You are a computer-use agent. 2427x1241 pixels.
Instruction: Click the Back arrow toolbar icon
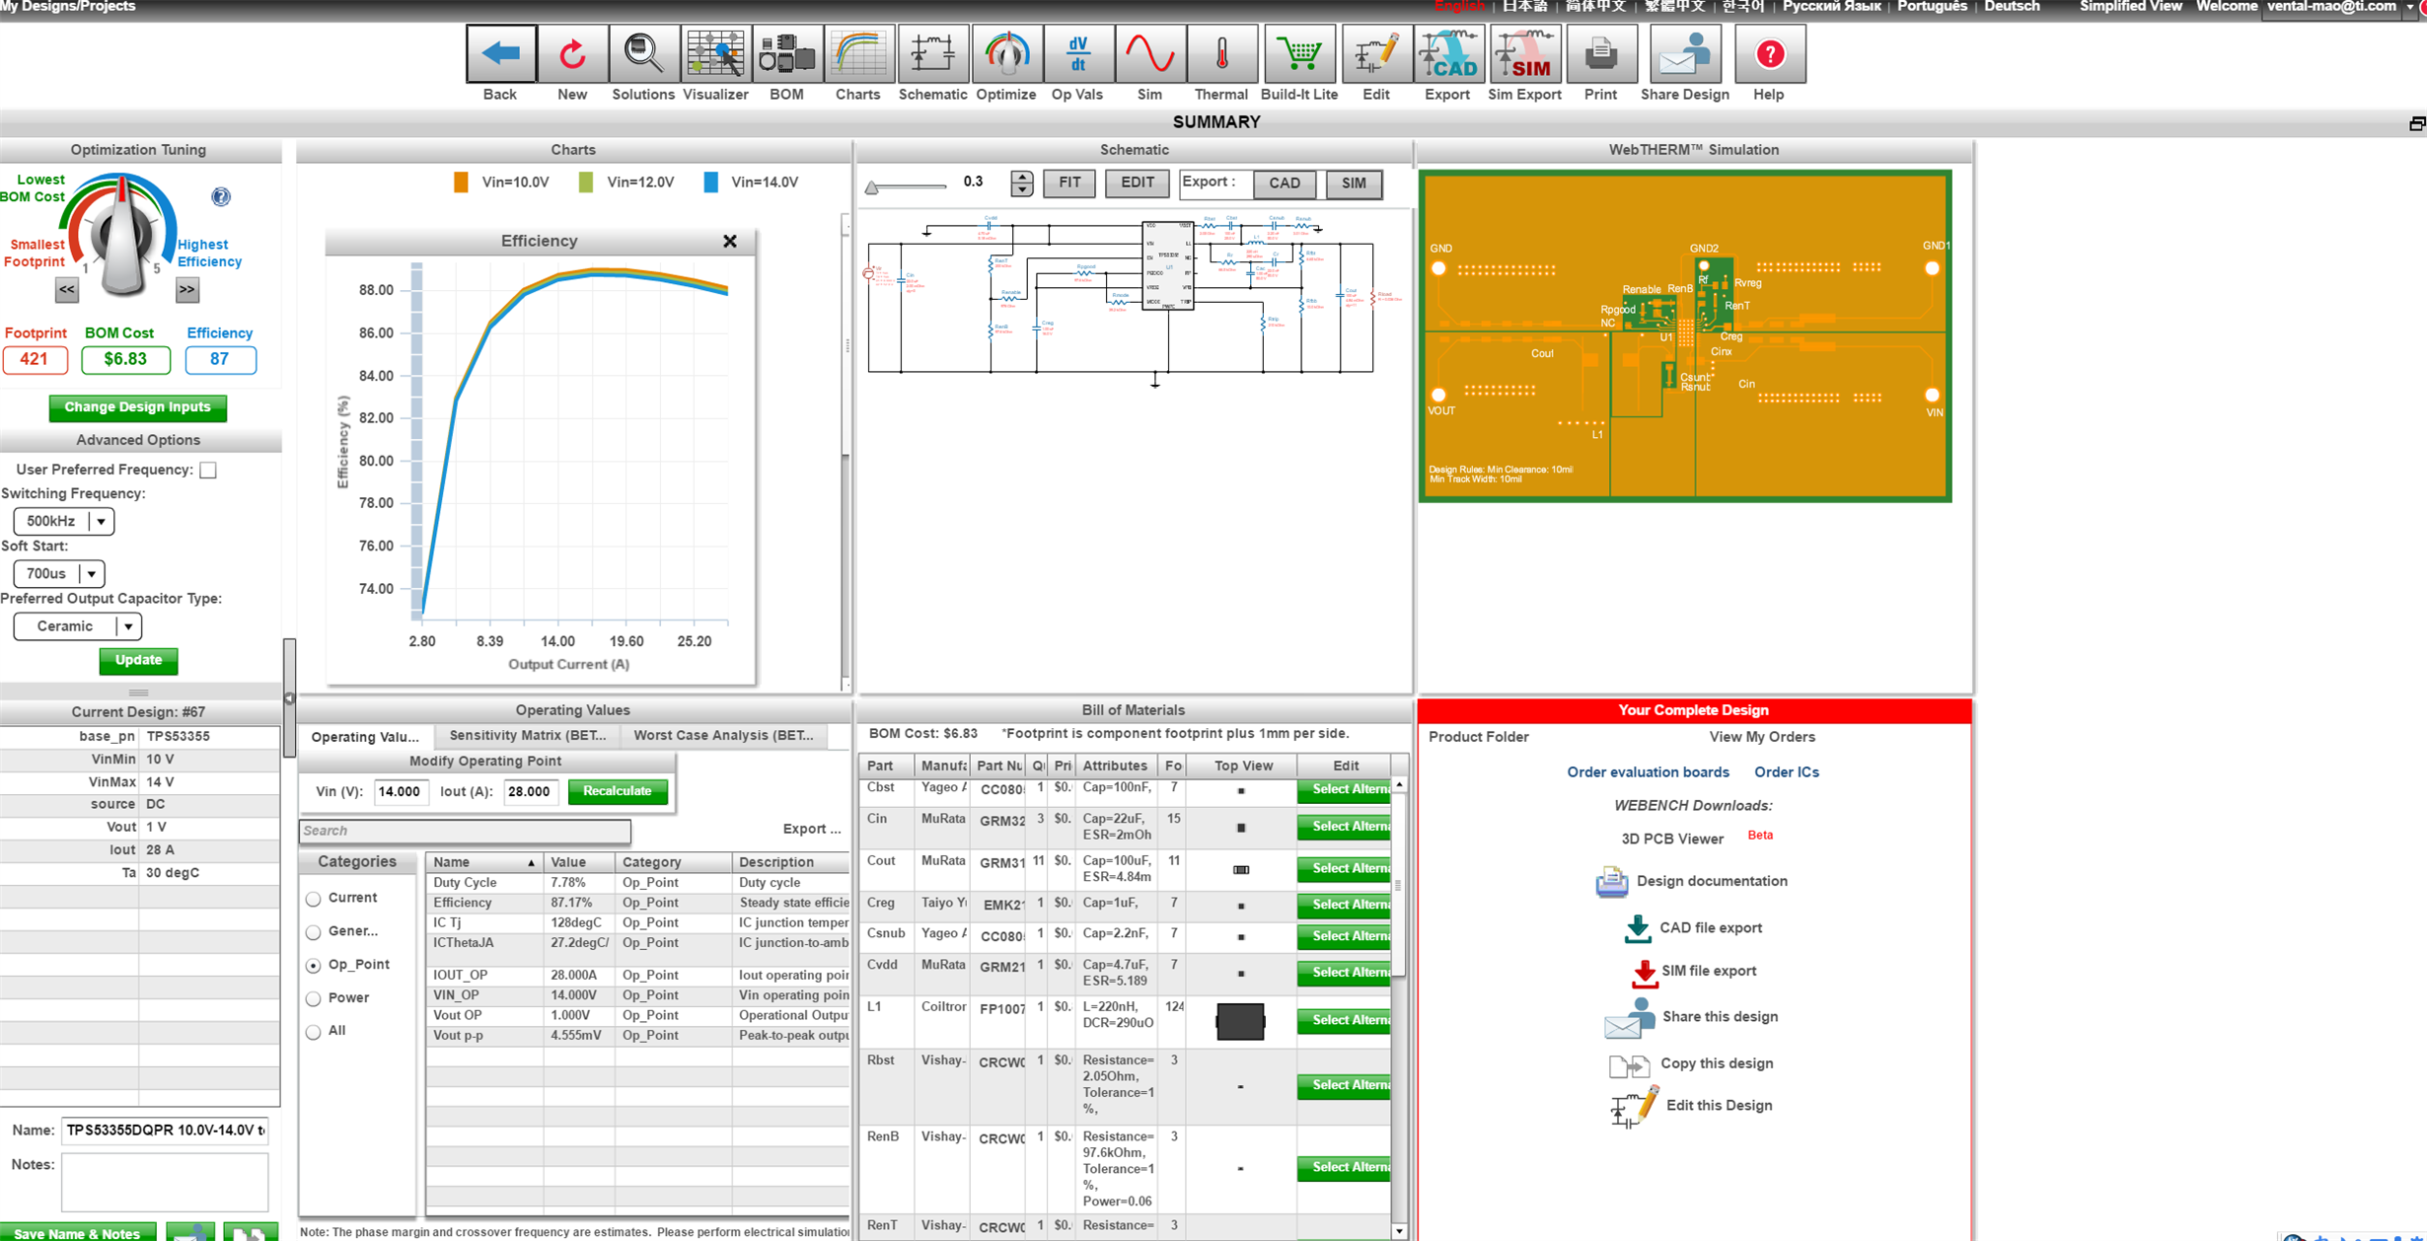[x=501, y=54]
